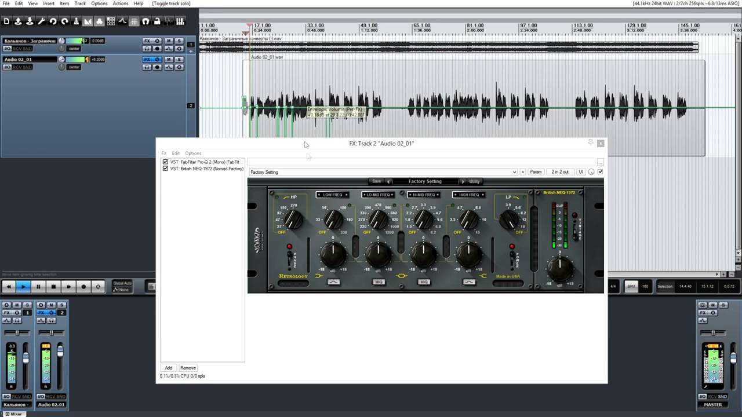Screen dimensions: 742x417
Task: Solo the Audio 02_01 track in track panel
Action: (x=179, y=60)
